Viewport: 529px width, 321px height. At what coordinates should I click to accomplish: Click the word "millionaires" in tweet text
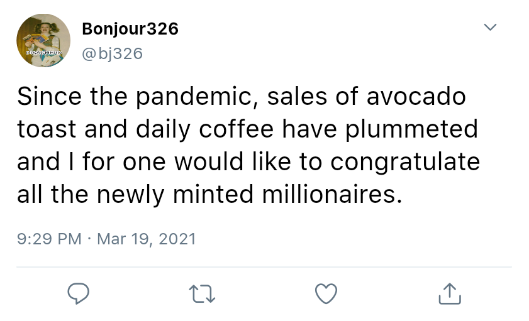coord(330,195)
